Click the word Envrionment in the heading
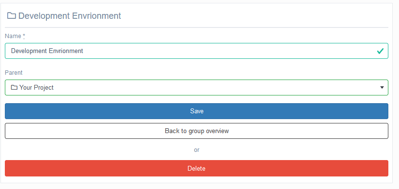 [96, 16]
